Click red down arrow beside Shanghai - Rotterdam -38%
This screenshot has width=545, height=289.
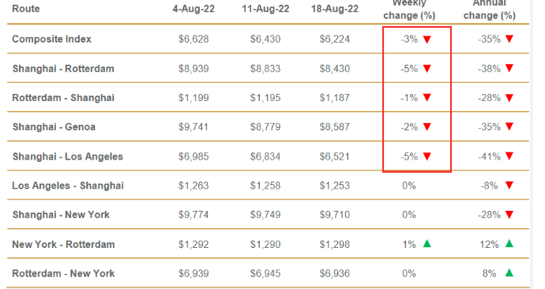point(509,68)
